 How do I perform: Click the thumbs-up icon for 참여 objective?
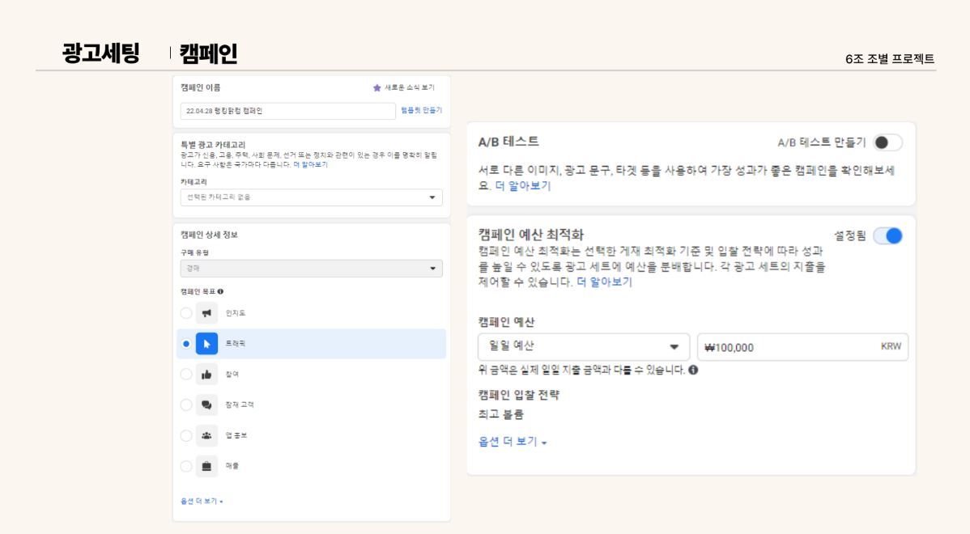click(206, 374)
